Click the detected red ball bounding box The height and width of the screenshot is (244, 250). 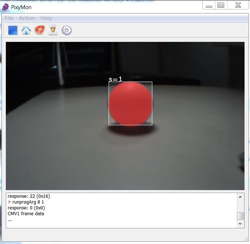pyautogui.click(x=130, y=103)
